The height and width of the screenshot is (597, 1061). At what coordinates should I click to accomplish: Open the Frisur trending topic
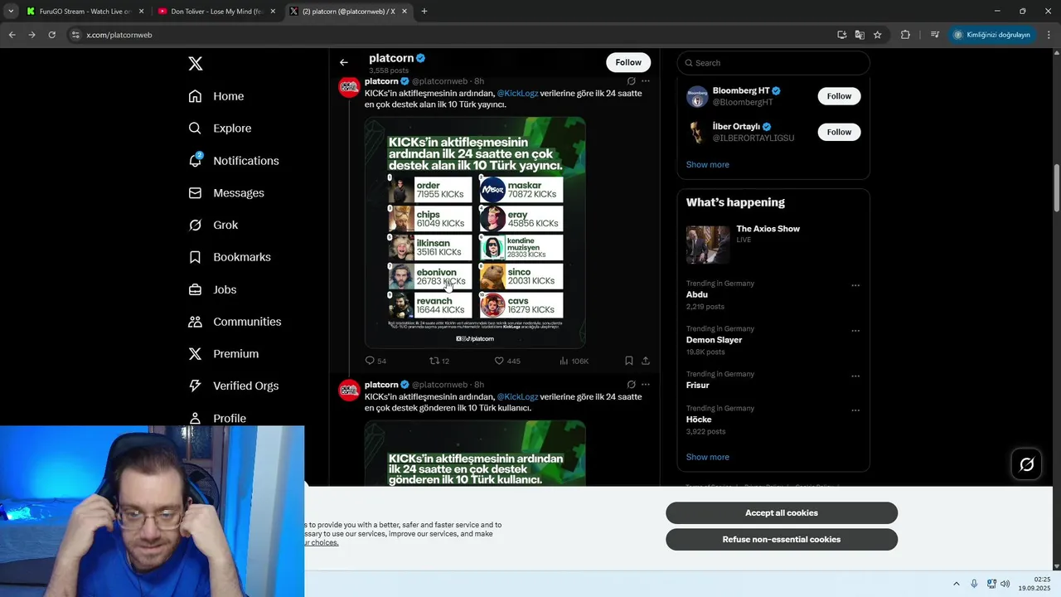pos(698,386)
